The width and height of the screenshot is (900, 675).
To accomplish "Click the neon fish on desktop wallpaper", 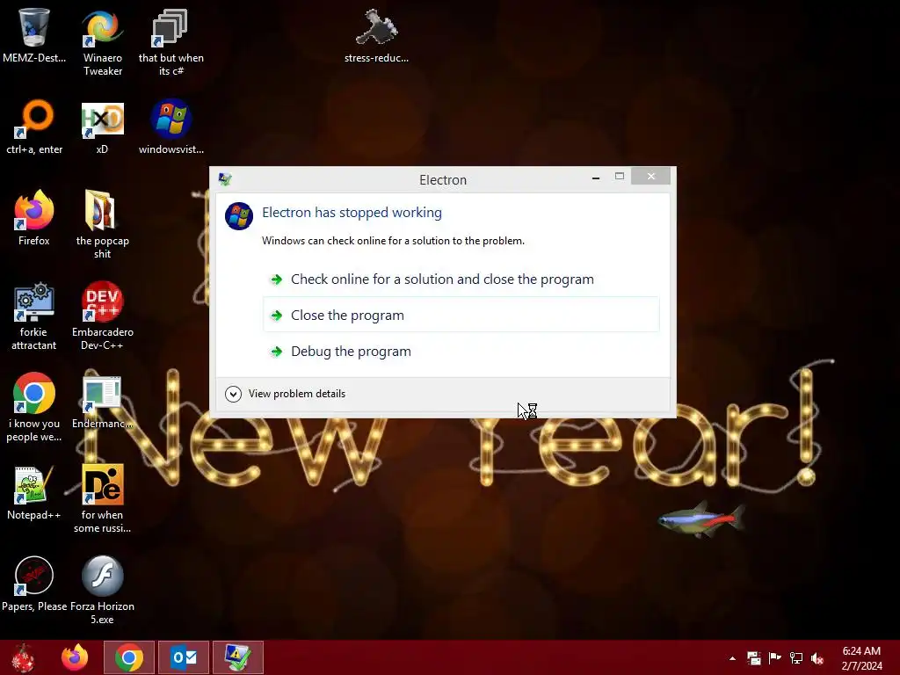I will [701, 520].
